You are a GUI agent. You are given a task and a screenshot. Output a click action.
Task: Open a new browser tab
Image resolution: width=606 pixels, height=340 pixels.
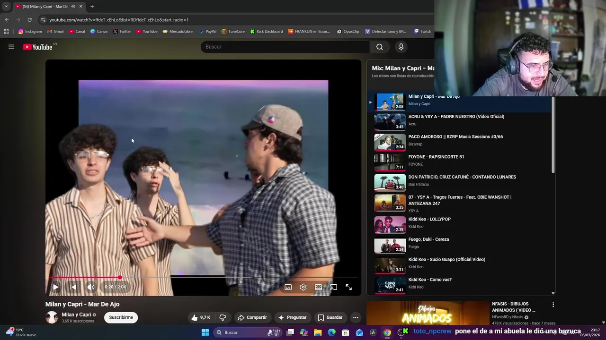[x=92, y=7]
